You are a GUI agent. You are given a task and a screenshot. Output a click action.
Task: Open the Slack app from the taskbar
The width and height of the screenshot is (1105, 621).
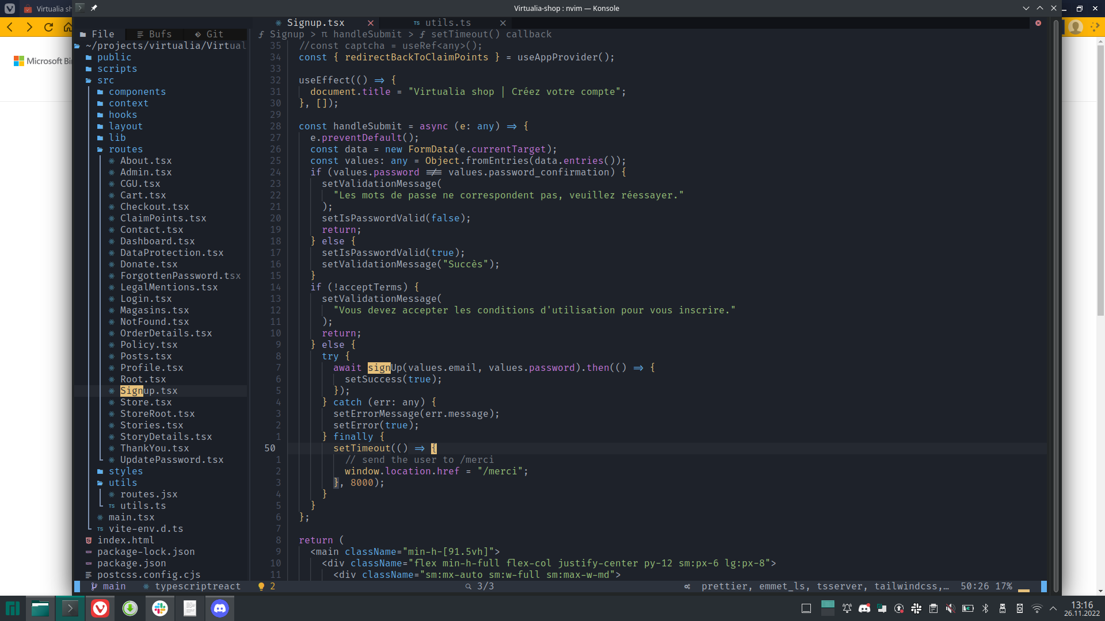[160, 608]
